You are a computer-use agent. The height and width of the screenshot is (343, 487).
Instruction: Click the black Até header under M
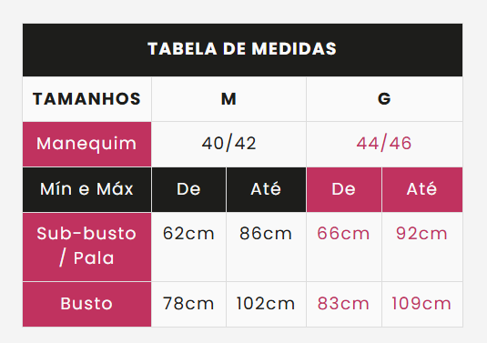(x=266, y=189)
